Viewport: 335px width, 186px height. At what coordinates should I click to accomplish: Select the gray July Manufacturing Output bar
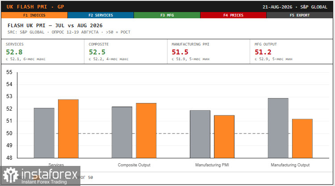278,128
